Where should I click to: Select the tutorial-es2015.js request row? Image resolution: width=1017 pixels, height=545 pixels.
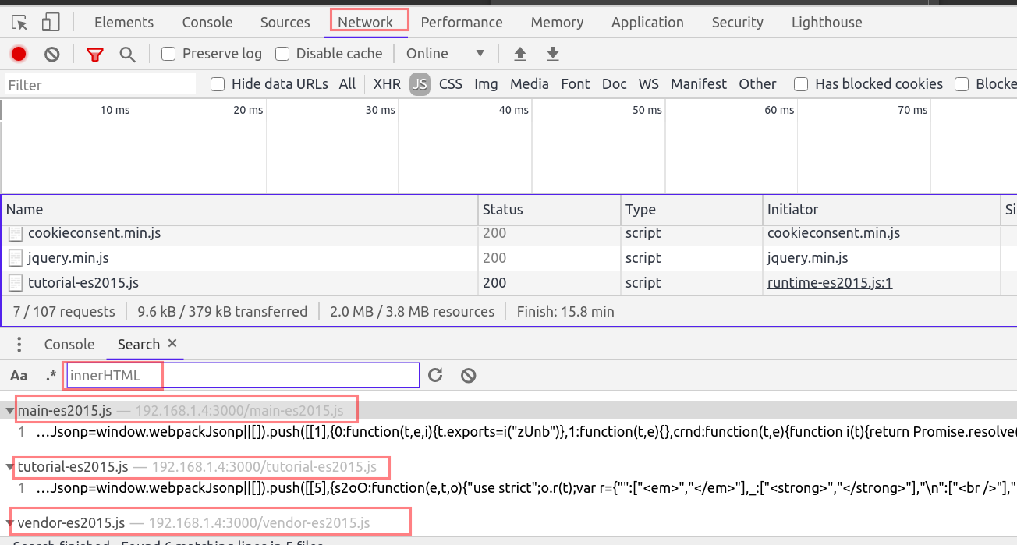(x=508, y=283)
